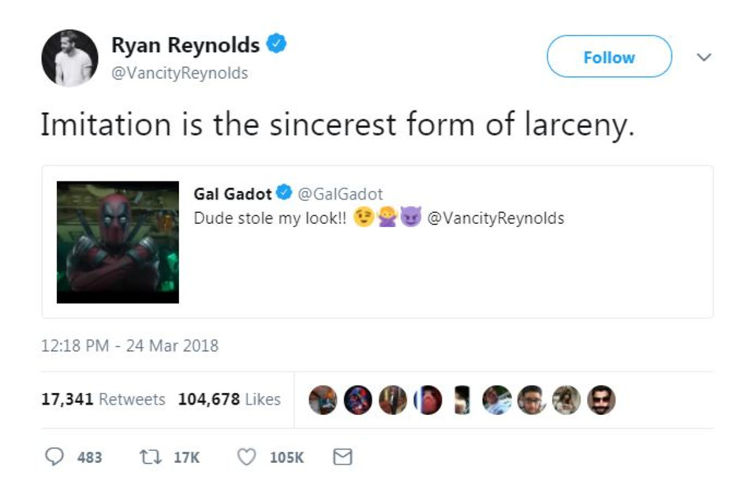View the 104,678 Likes list
The height and width of the screenshot is (489, 748).
click(x=230, y=400)
